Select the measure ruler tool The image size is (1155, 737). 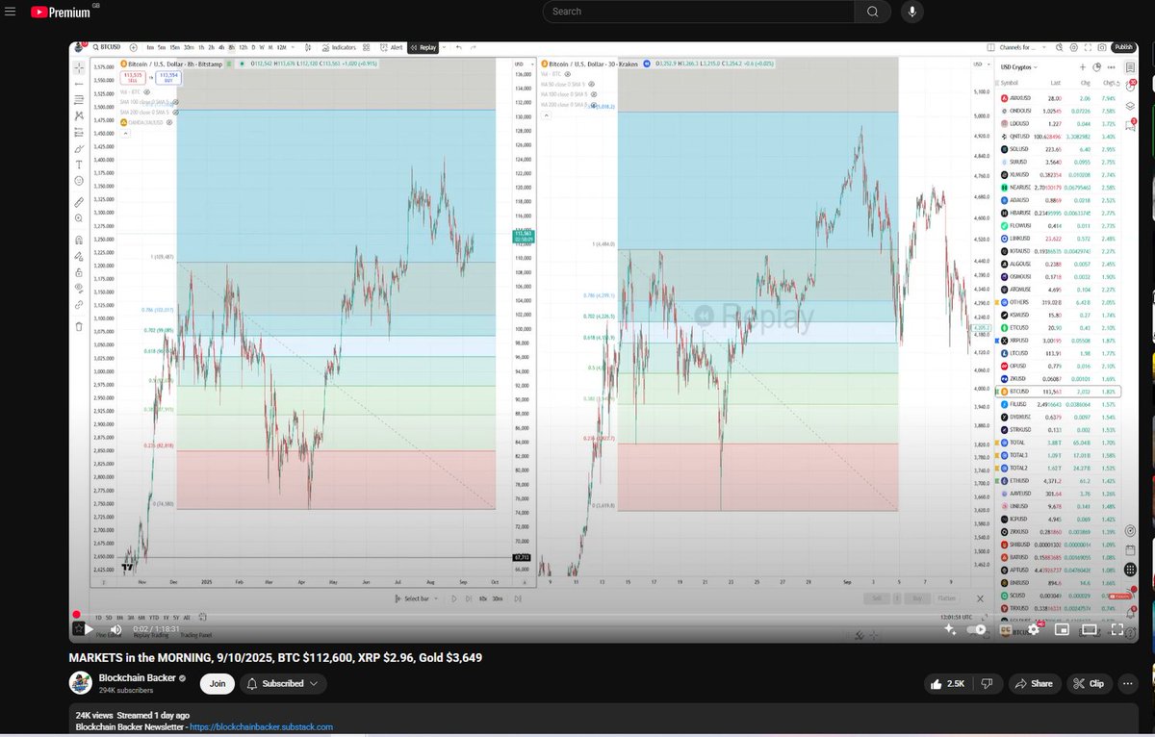79,202
